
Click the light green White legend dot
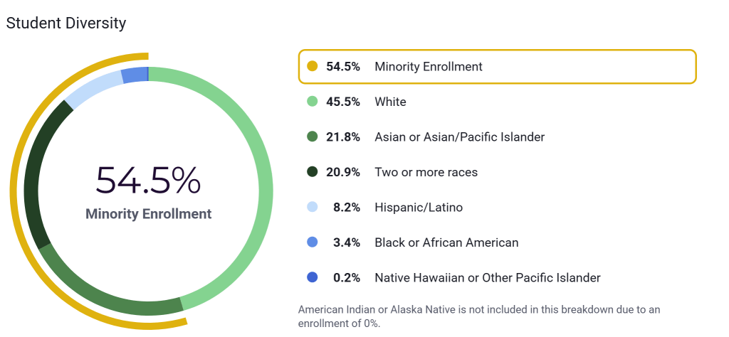312,102
